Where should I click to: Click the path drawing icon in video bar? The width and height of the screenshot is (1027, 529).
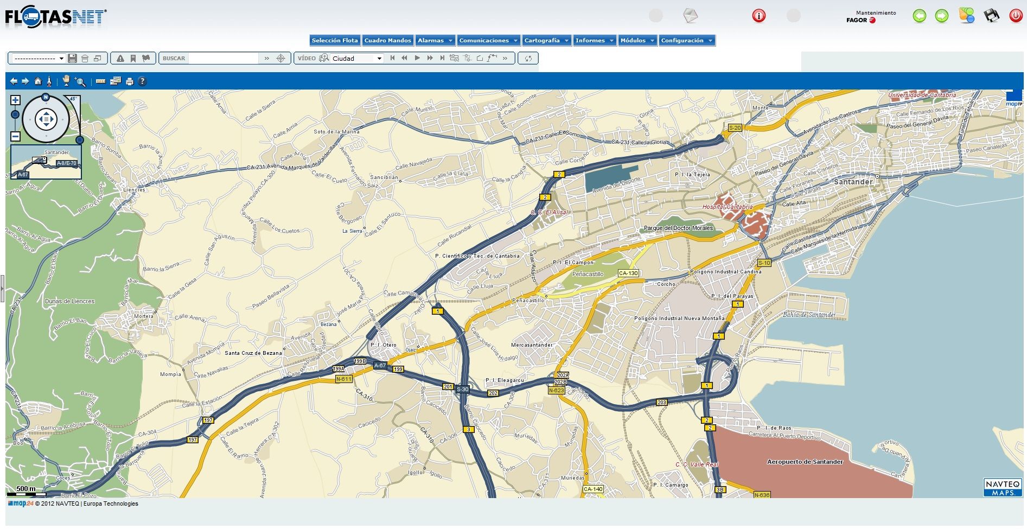click(x=492, y=58)
